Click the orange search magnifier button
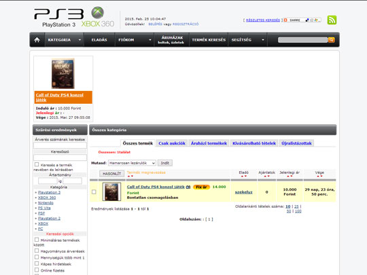Screen dimensions: 367x275 pyautogui.click(x=331, y=40)
